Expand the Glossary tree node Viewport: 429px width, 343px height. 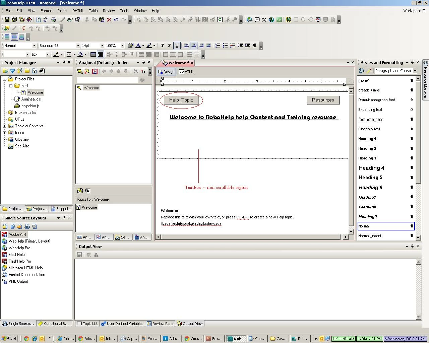coord(5,139)
